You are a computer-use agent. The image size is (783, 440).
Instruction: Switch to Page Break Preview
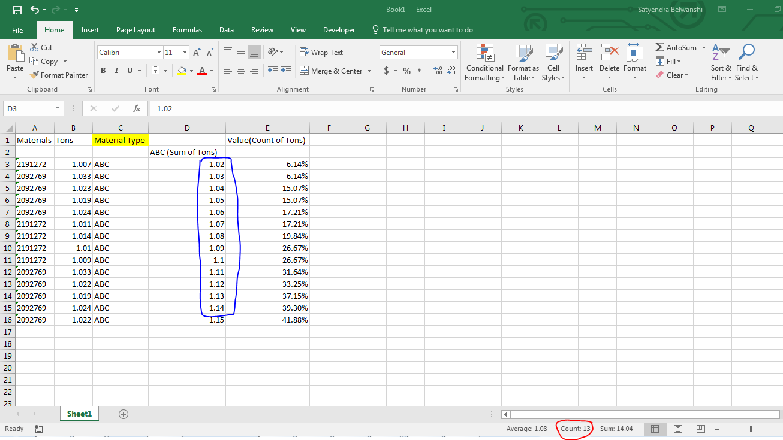700,429
